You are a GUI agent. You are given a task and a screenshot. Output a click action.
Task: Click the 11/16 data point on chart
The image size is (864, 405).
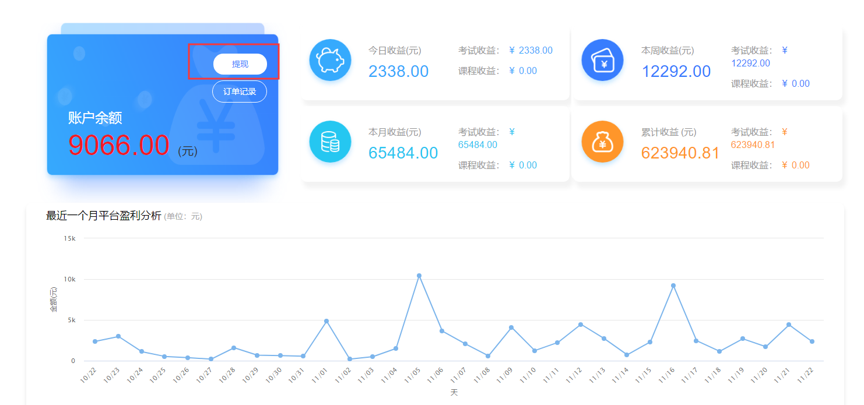coord(673,286)
